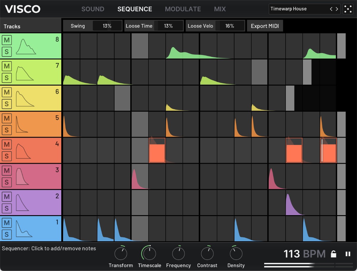The height and width of the screenshot is (271, 357).
Task: Pause playback using the pause icon
Action: click(x=347, y=254)
